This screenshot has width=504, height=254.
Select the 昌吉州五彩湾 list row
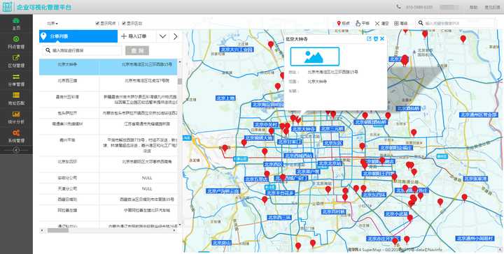(108, 99)
